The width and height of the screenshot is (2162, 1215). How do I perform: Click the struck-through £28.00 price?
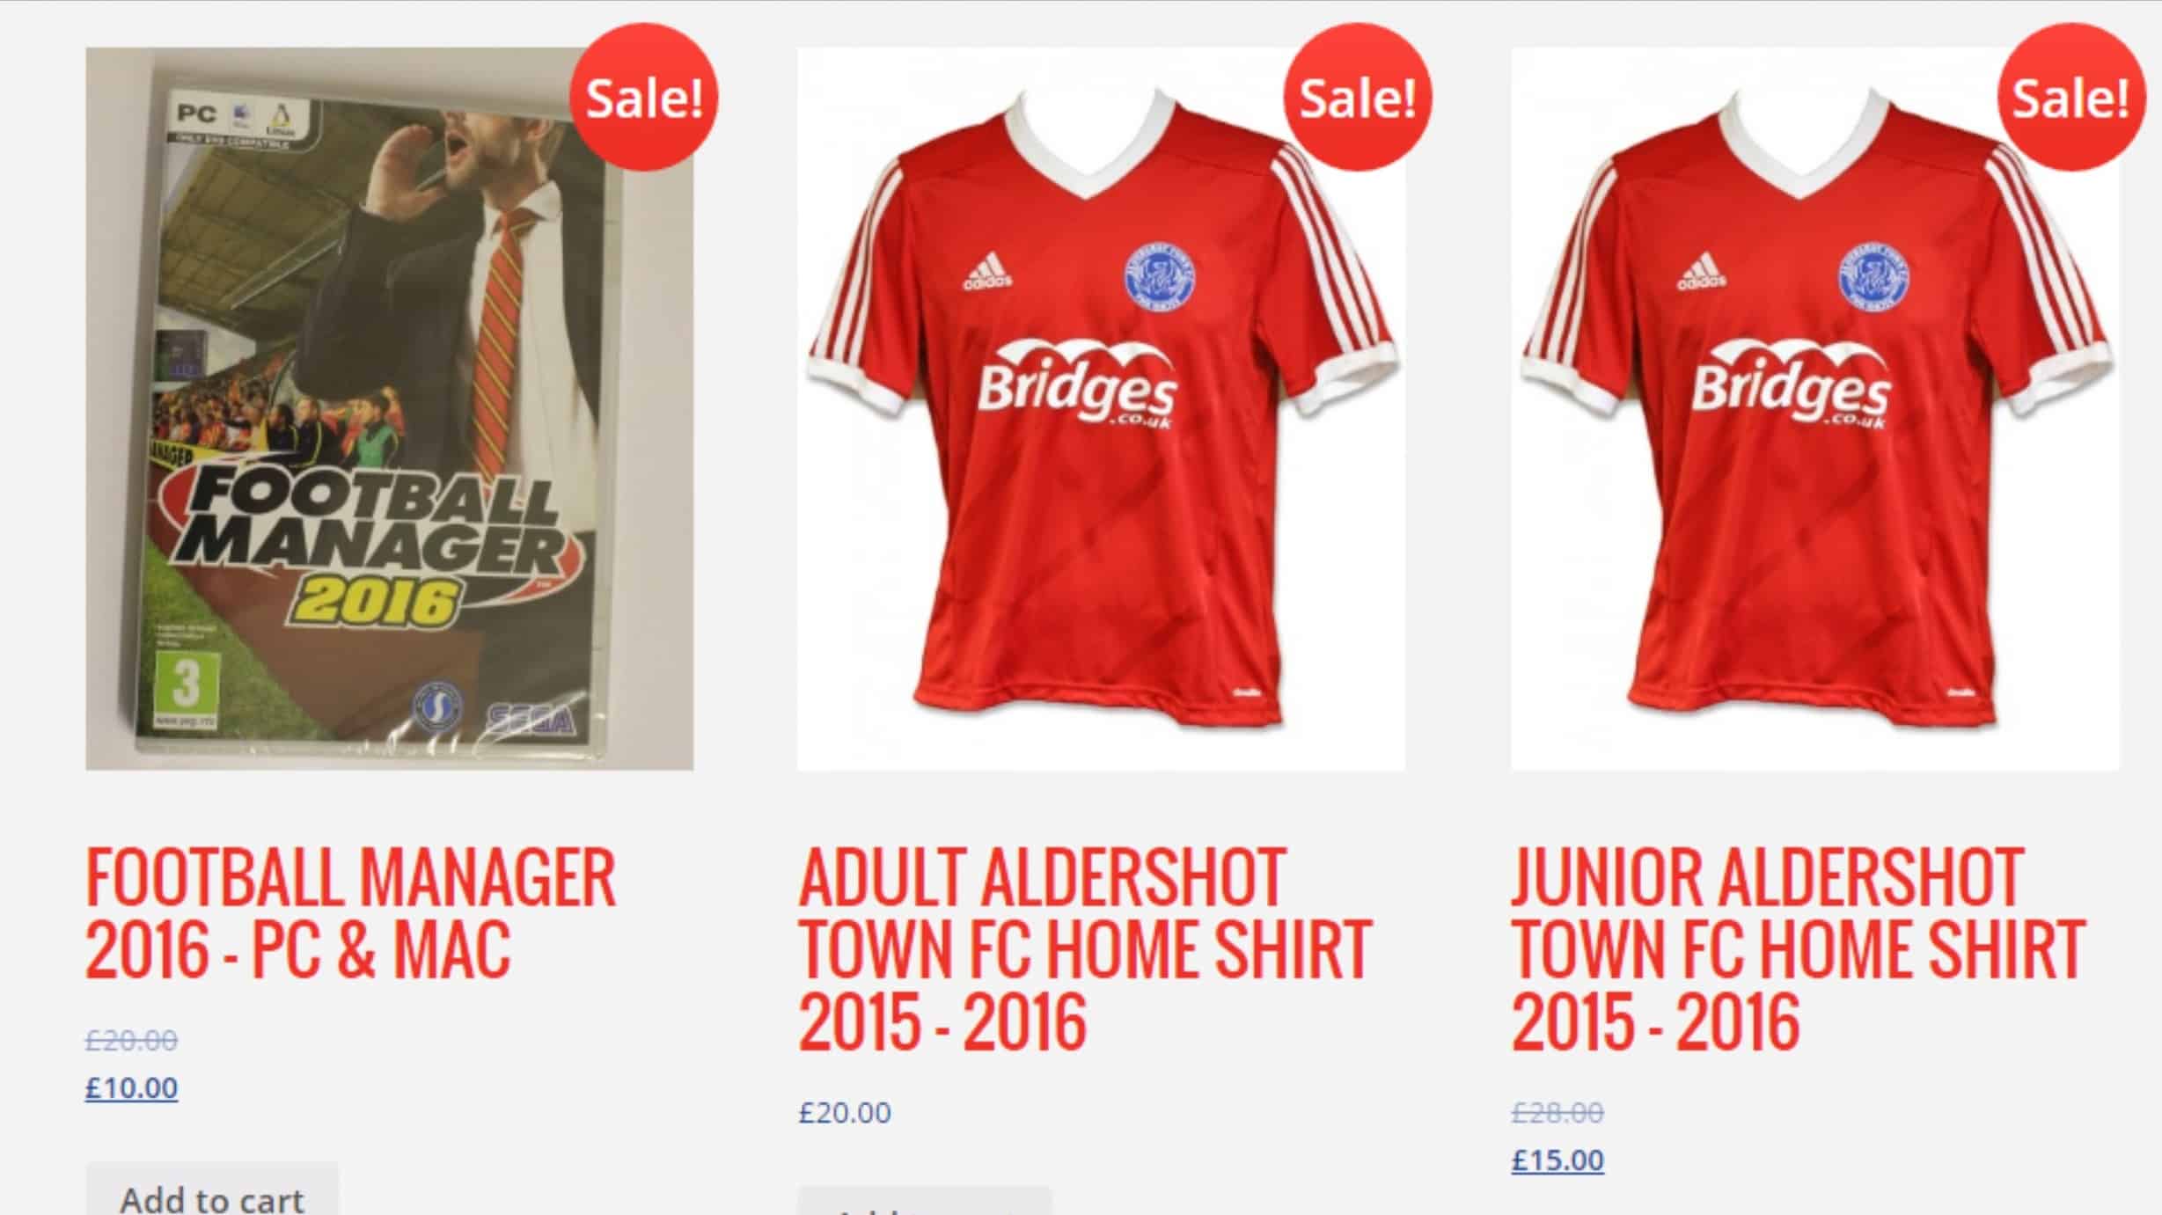coord(1557,1113)
